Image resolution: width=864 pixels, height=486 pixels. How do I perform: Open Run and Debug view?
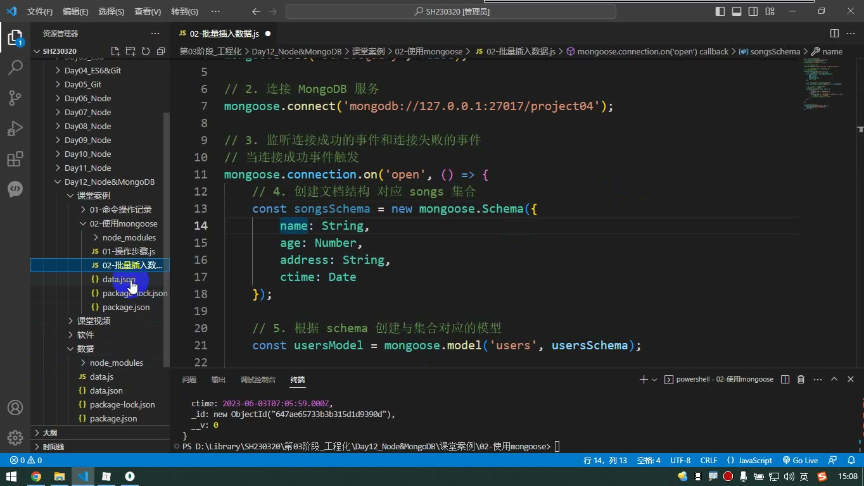tap(15, 128)
